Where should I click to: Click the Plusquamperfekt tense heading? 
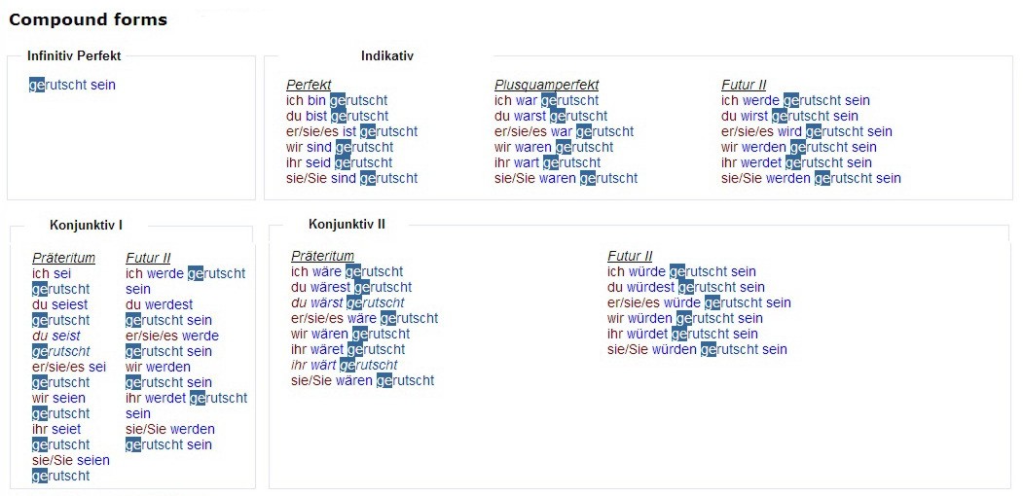pos(547,85)
